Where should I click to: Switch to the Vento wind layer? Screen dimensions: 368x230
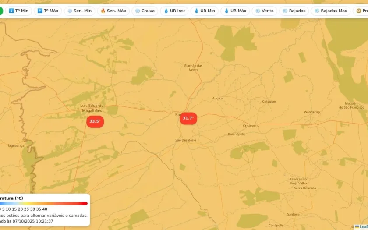click(265, 11)
